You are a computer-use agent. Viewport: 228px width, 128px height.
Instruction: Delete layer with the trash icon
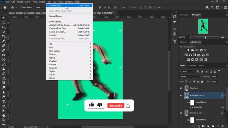tap(223, 126)
